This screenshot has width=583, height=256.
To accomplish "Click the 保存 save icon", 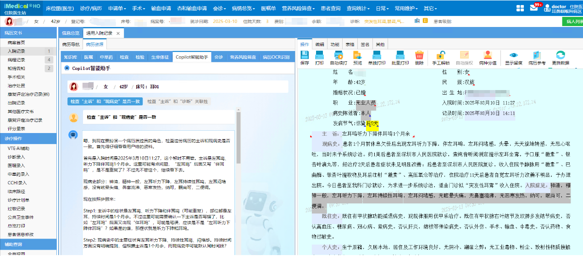I will 305,55.
